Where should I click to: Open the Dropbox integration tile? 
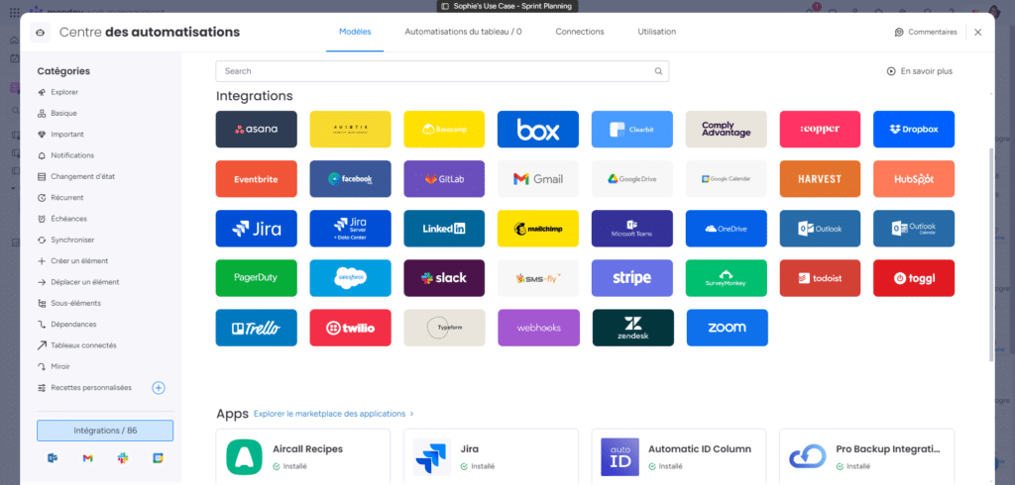pos(914,130)
